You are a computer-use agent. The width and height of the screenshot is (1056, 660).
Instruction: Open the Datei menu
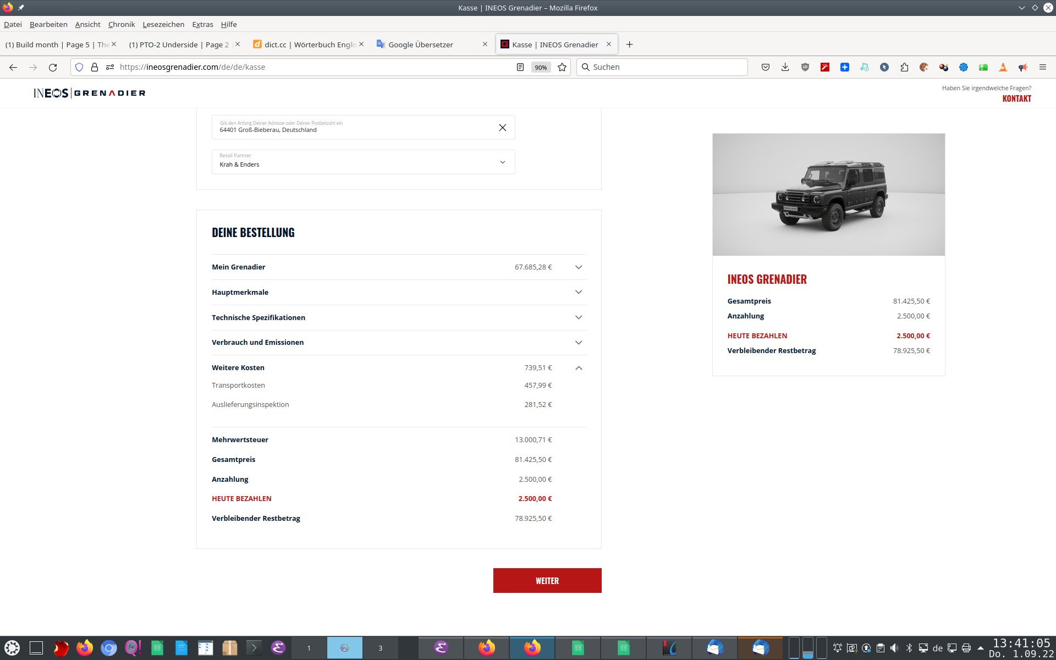point(13,24)
